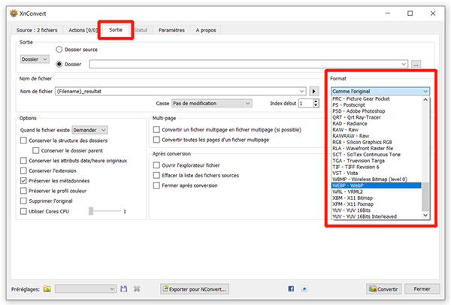
Task: Click the XnConvert app logo icon
Action: click(14, 14)
